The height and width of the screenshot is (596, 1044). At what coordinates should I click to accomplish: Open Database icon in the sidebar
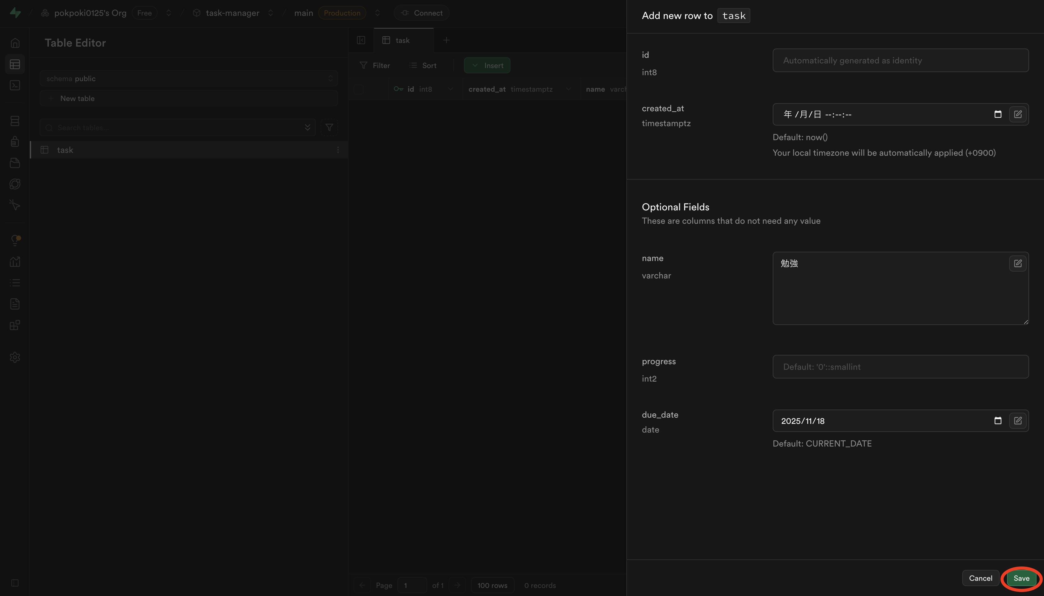coord(15,121)
